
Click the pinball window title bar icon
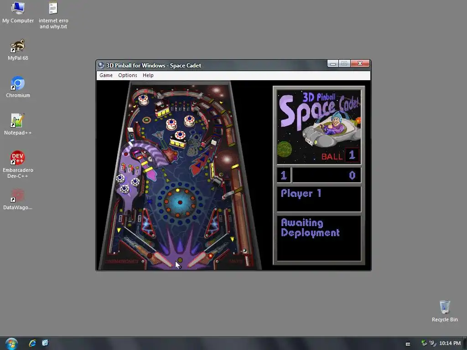coord(101,65)
